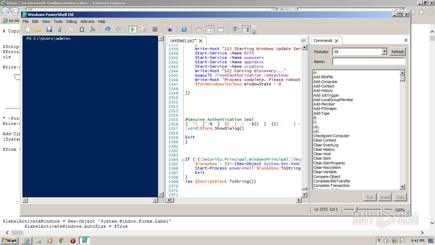Open the Debug menu
Screen dimensions: 435x245
[71, 21]
